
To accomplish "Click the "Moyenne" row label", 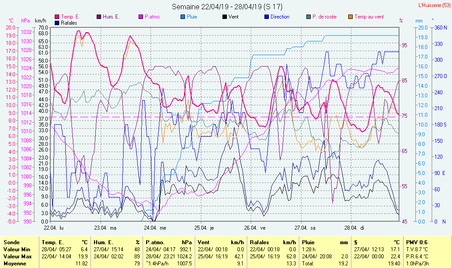I will click(15, 264).
